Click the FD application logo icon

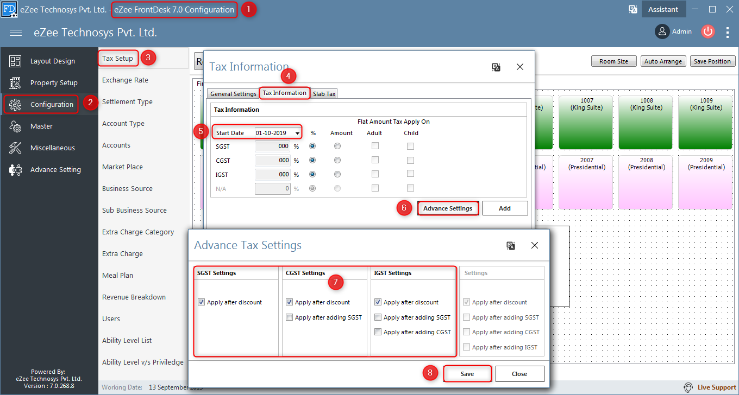(x=9, y=9)
